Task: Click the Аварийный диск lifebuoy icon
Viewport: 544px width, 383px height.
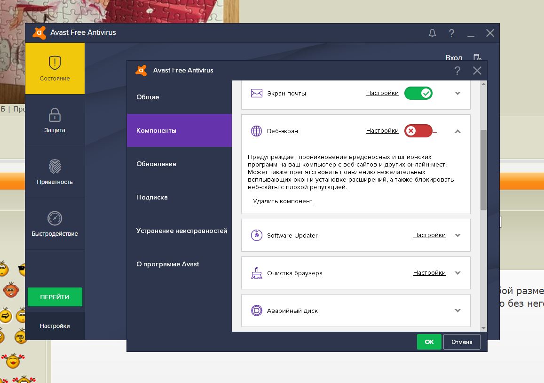Action: point(256,311)
